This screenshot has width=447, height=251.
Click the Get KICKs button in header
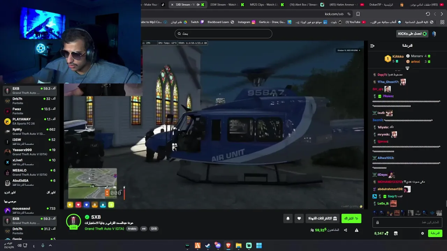(x=412, y=34)
